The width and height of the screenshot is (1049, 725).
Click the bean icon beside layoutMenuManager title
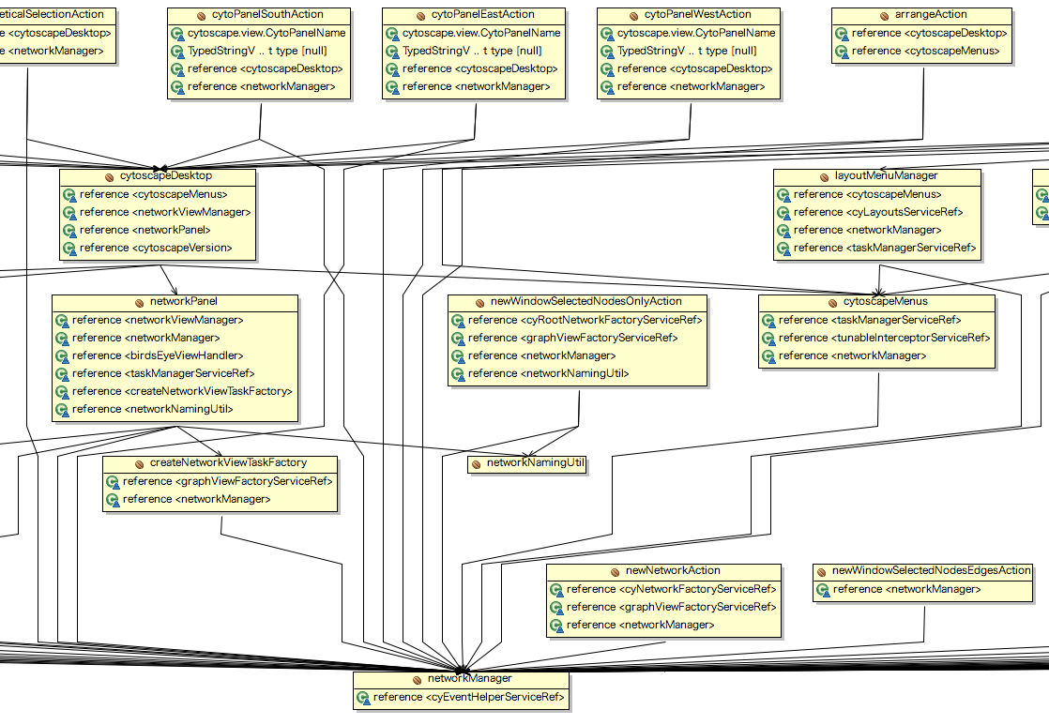pos(825,176)
